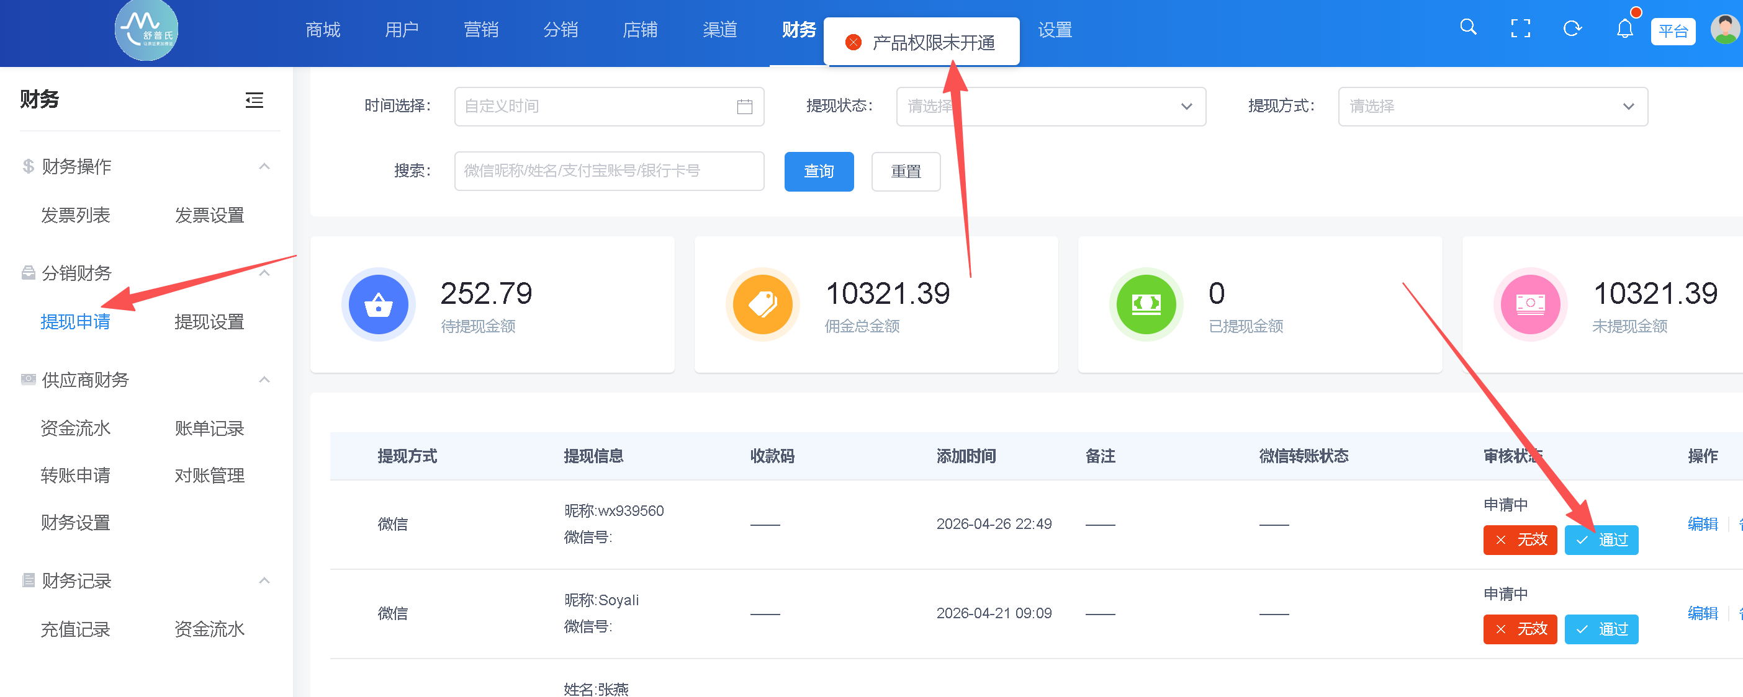
Task: Click the refresh page icon
Action: tap(1572, 29)
